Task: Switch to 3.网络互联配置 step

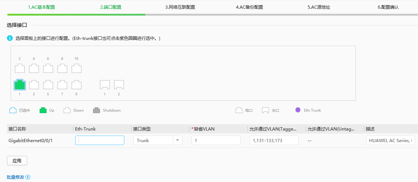Action: (180, 7)
